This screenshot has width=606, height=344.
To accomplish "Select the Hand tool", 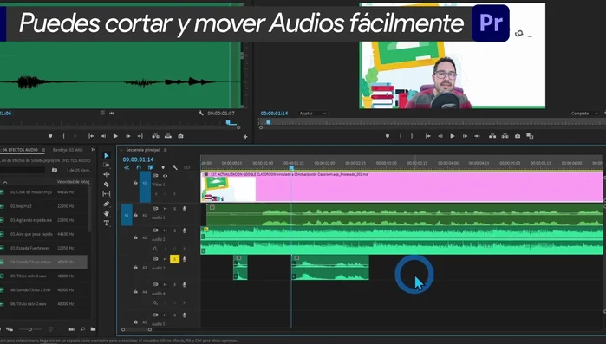I will pyautogui.click(x=107, y=213).
